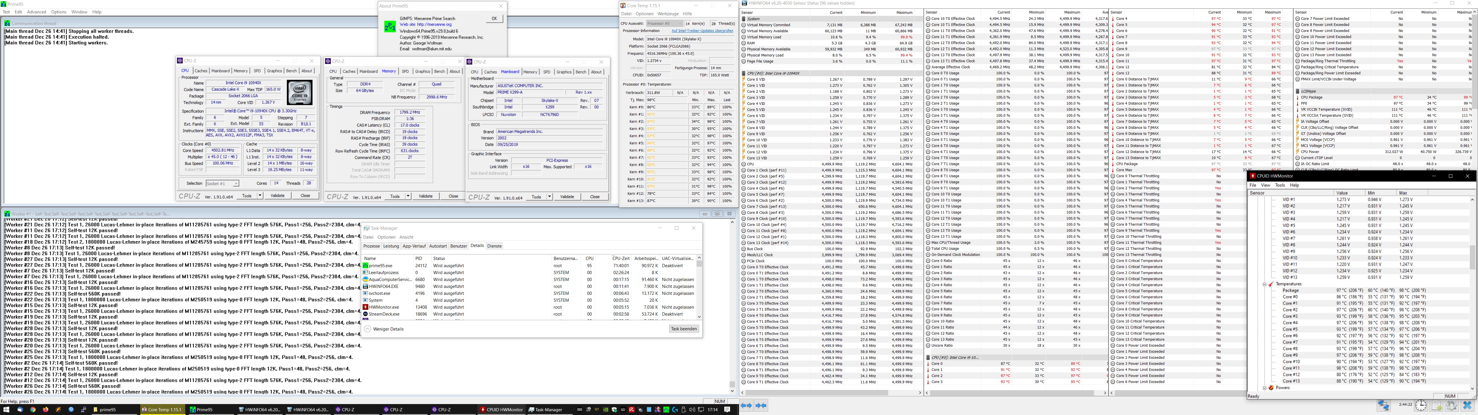Open volume control in system tray
The width and height of the screenshot is (1478, 415).
[692, 409]
